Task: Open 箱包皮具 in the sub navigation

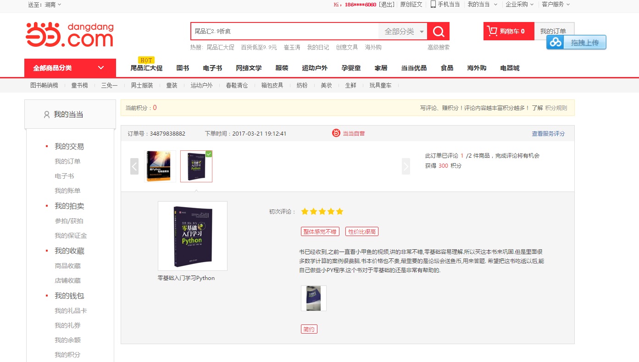Action: tap(272, 85)
